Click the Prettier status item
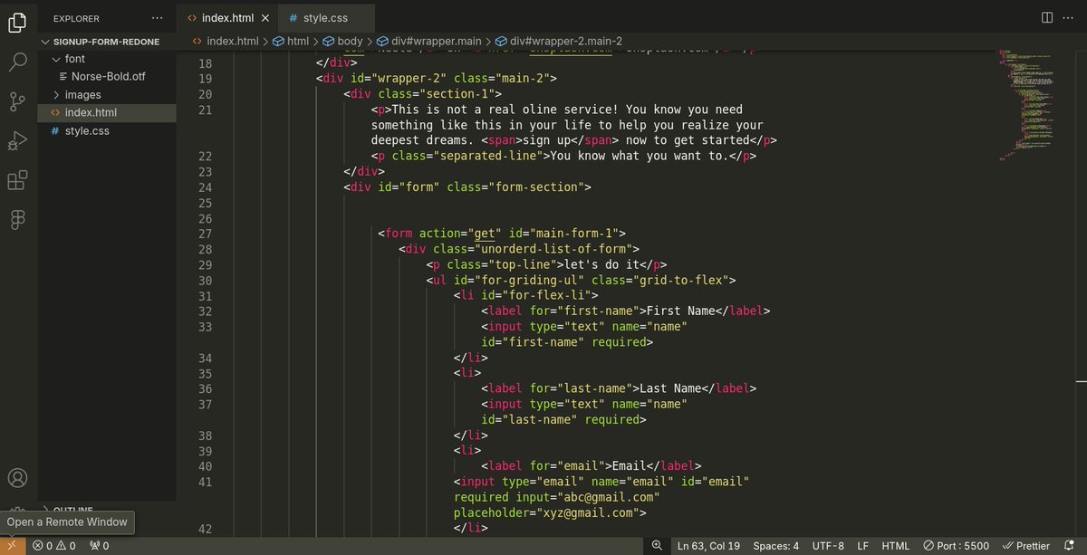 pyautogui.click(x=1025, y=546)
